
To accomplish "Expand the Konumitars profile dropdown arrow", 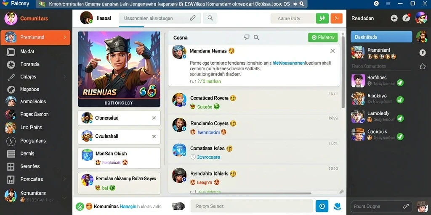I will 64,197.
